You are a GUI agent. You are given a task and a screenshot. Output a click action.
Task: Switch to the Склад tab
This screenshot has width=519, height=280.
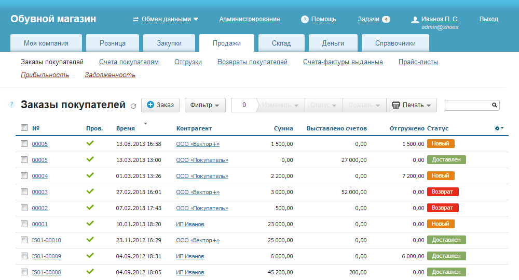click(x=281, y=43)
